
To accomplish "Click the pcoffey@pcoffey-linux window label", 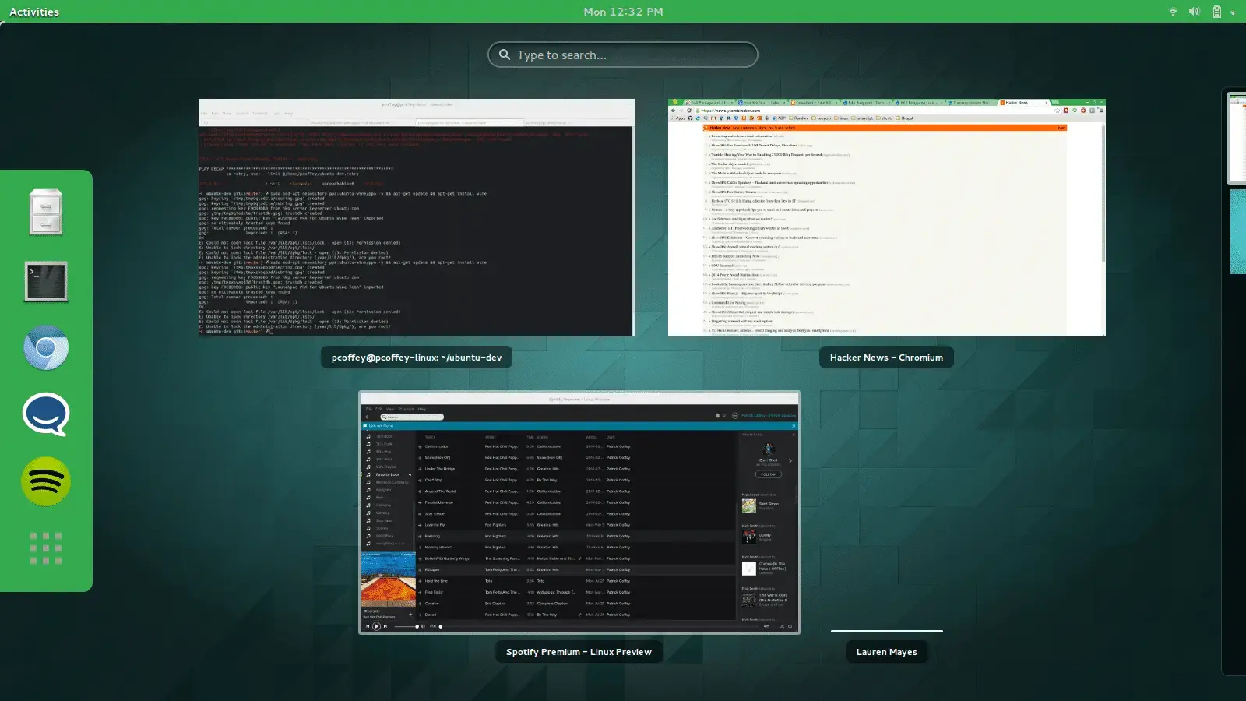I will [x=417, y=358].
